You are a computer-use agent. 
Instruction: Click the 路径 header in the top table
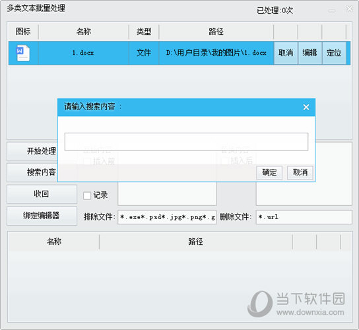(x=216, y=32)
